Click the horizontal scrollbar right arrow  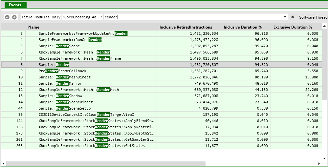click(319, 163)
